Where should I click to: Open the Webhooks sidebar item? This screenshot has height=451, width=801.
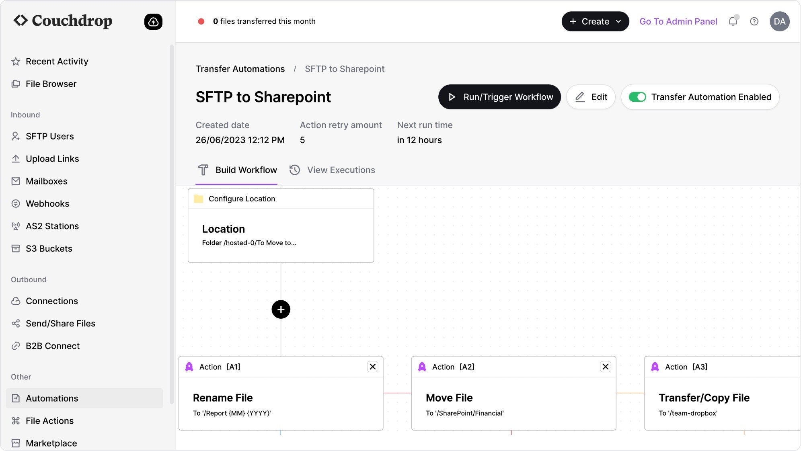(47, 204)
